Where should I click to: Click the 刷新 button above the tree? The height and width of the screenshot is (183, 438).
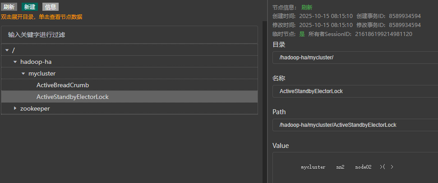[x=9, y=7]
